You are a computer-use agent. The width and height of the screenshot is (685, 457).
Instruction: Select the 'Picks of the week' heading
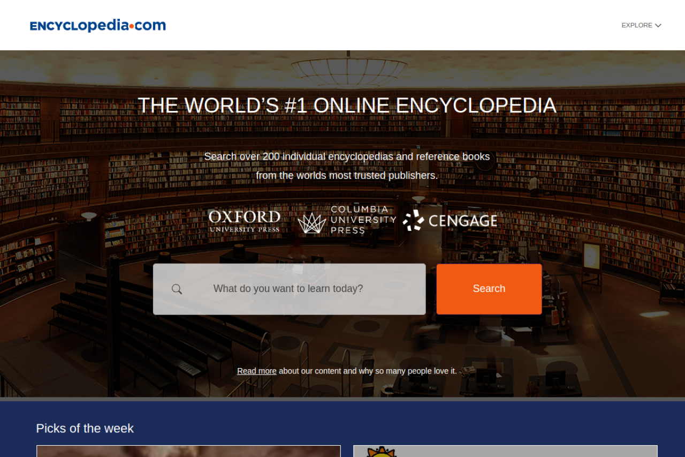click(85, 429)
